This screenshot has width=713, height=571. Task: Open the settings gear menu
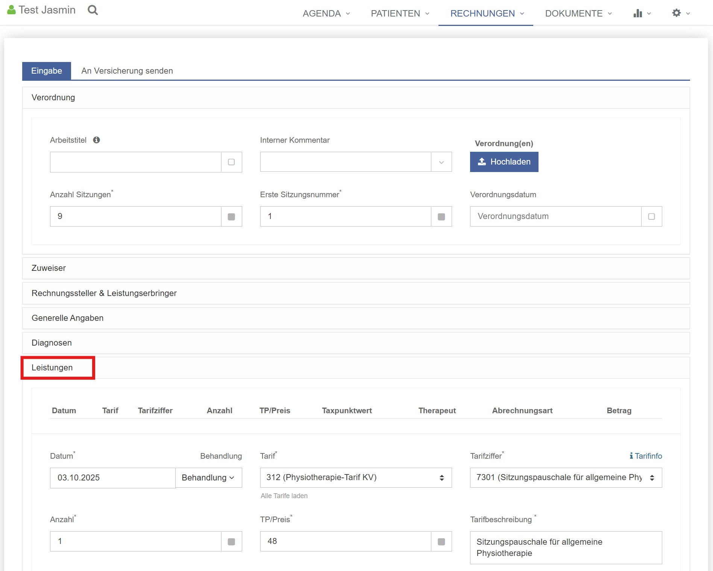(x=681, y=14)
